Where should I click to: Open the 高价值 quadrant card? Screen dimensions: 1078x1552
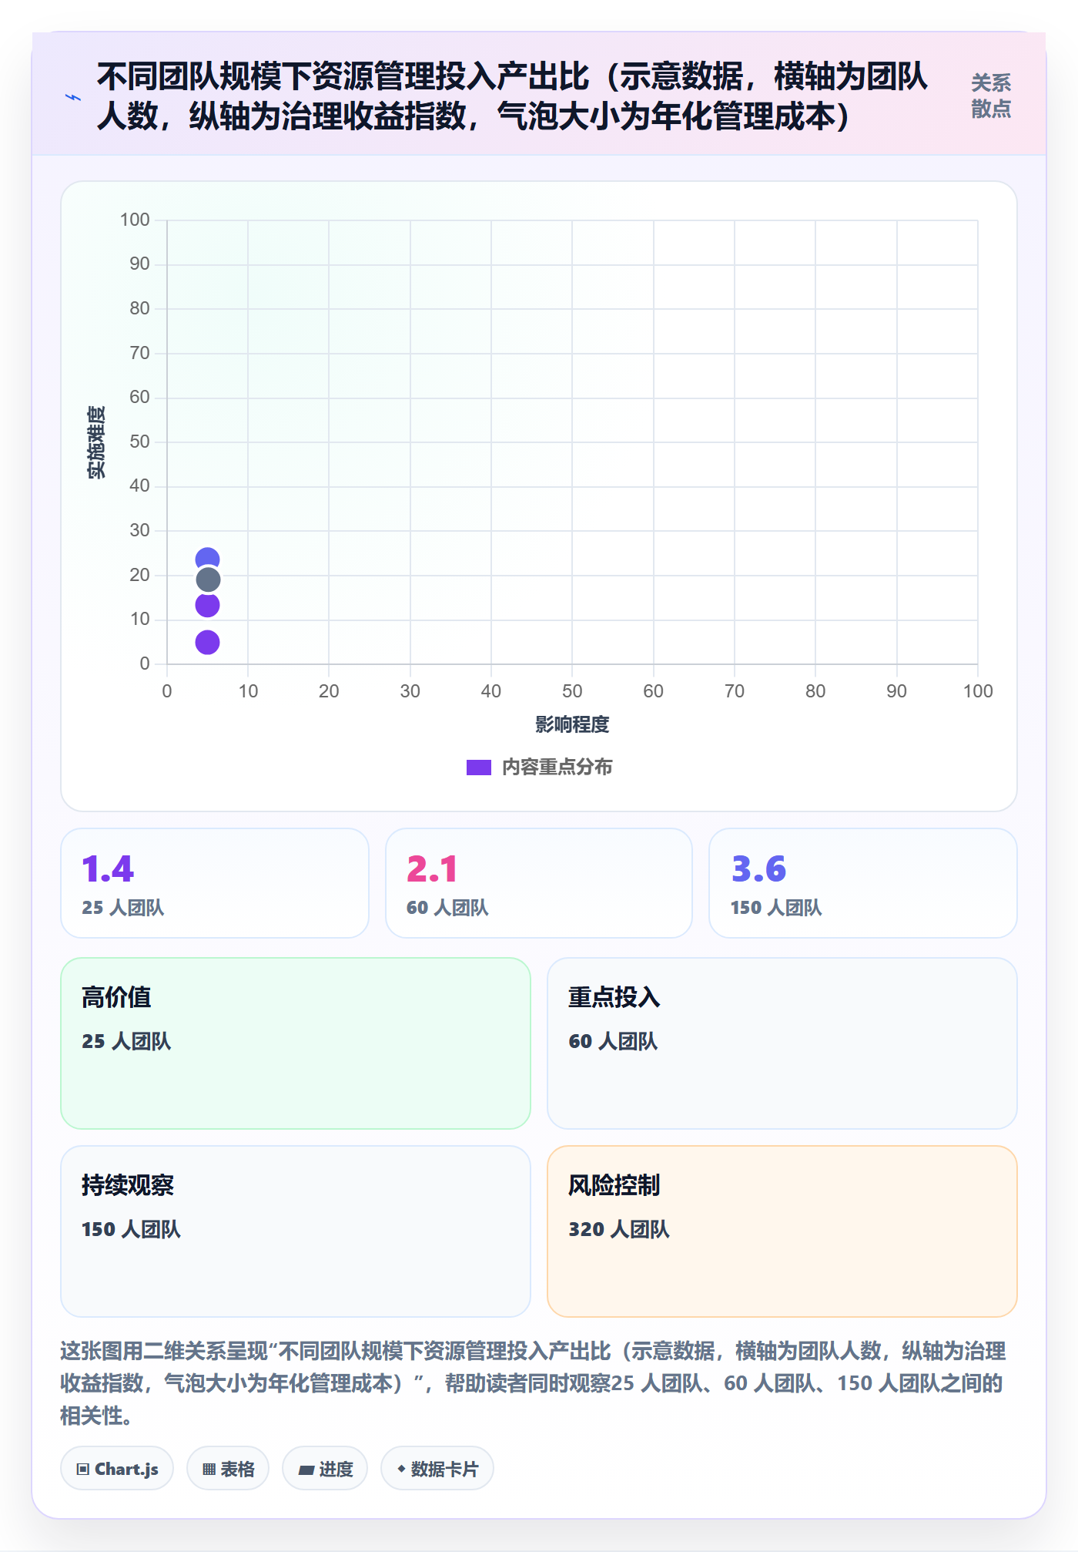[296, 1043]
